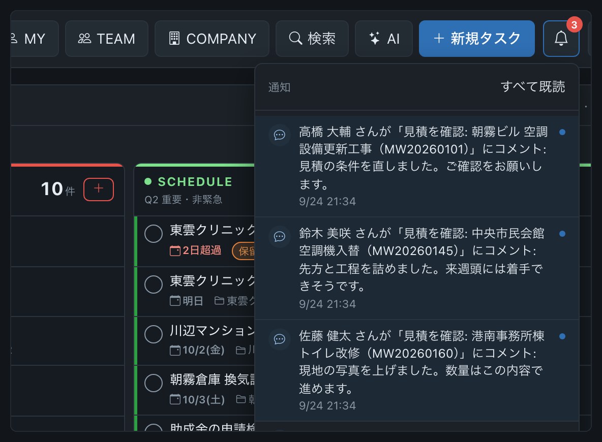Viewport: 602px width, 442px height.
Task: Click the 明日 due date label
Action: 187,301
